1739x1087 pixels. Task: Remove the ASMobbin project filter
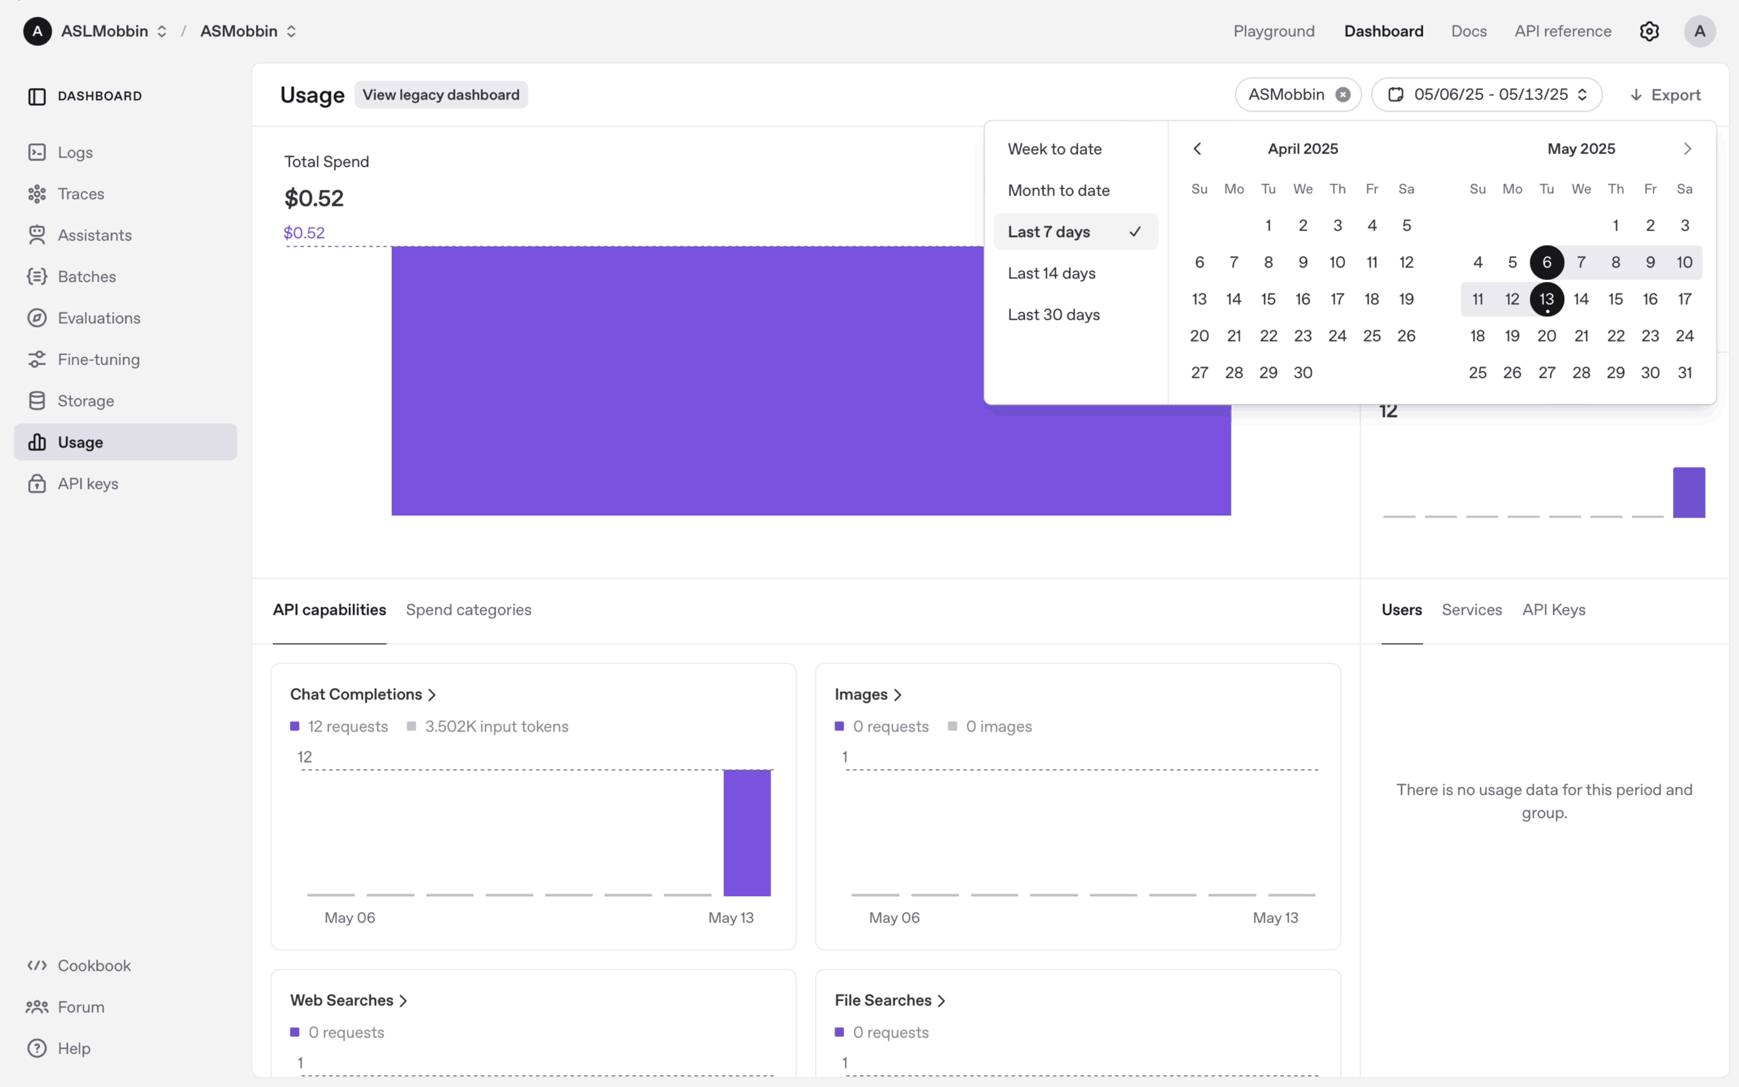(x=1342, y=95)
